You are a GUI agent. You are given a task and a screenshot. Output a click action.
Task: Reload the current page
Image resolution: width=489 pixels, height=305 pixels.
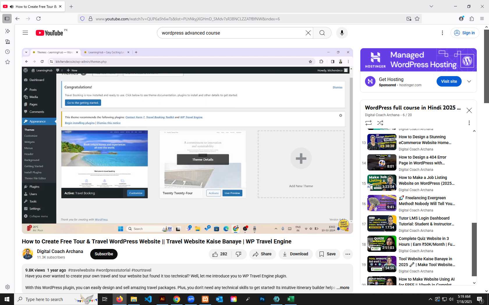click(38, 19)
